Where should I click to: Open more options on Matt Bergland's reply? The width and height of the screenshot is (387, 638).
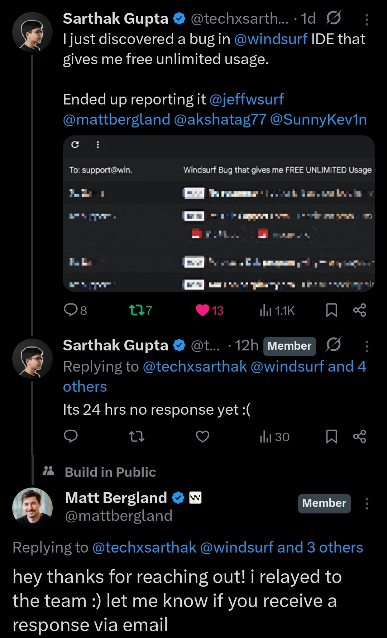[x=367, y=504]
